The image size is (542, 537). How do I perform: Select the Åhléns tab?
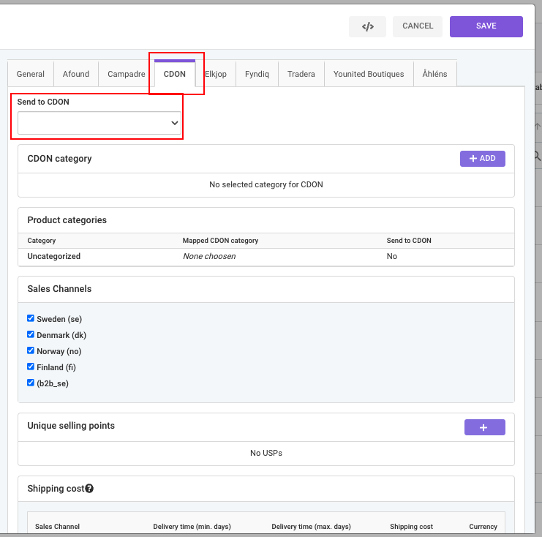tap(435, 74)
